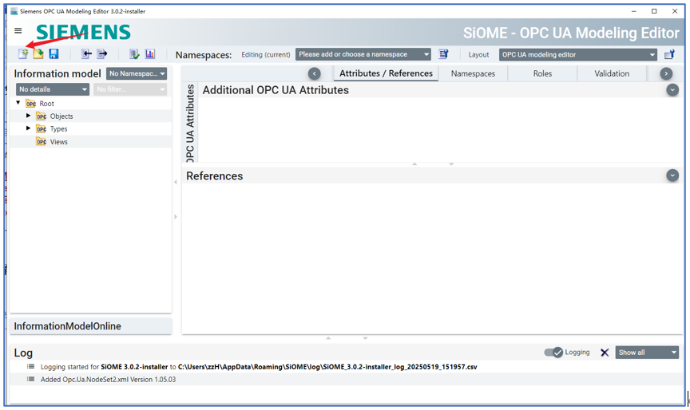Click the SIEMENS logo
This screenshot has width=690, height=410.
point(83,32)
